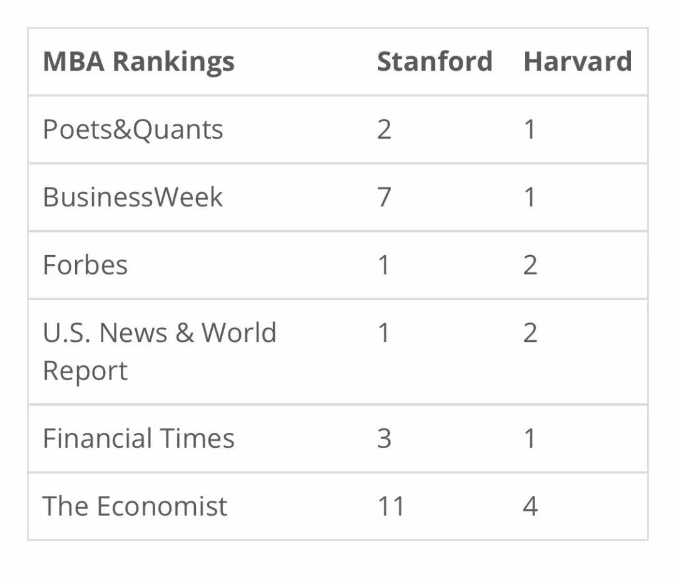The image size is (676, 584).
Task: Click Harvard's Poets&Quants ranking value
Action: coord(530,129)
